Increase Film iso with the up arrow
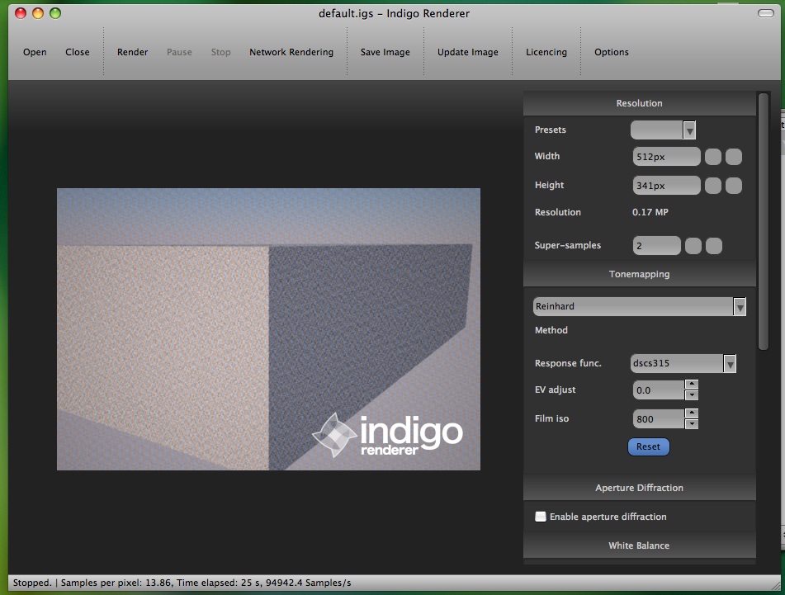785x595 pixels. coord(692,413)
